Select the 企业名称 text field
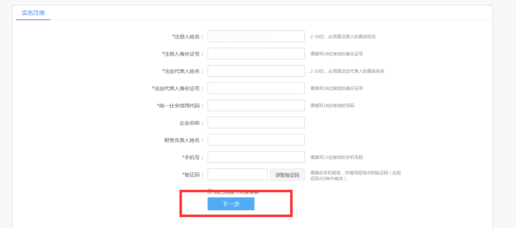 coord(256,123)
